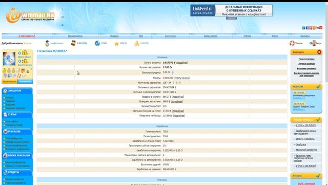Click the КРЕДИТЫ section header icon
The height and width of the screenshot is (185, 328).
pos(5,172)
